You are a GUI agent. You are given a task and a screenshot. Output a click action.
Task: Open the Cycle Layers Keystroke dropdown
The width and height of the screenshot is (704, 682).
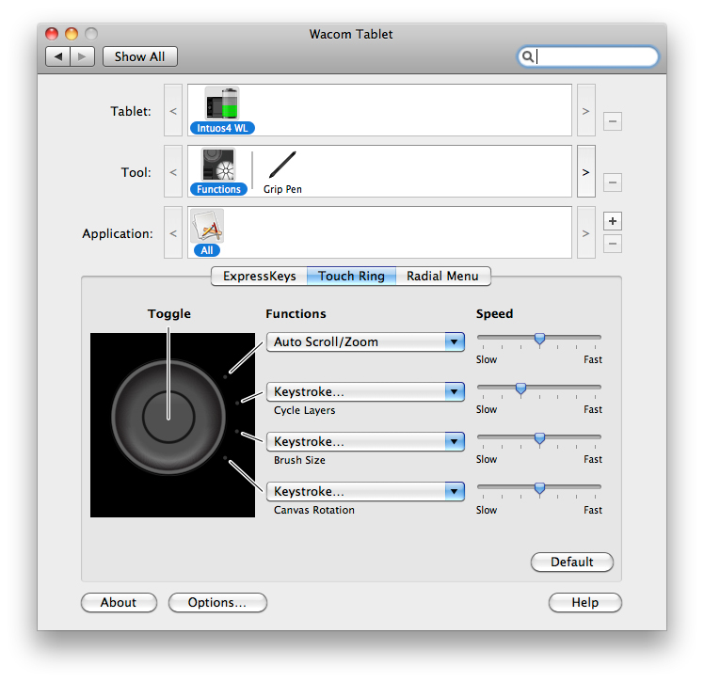click(x=365, y=391)
